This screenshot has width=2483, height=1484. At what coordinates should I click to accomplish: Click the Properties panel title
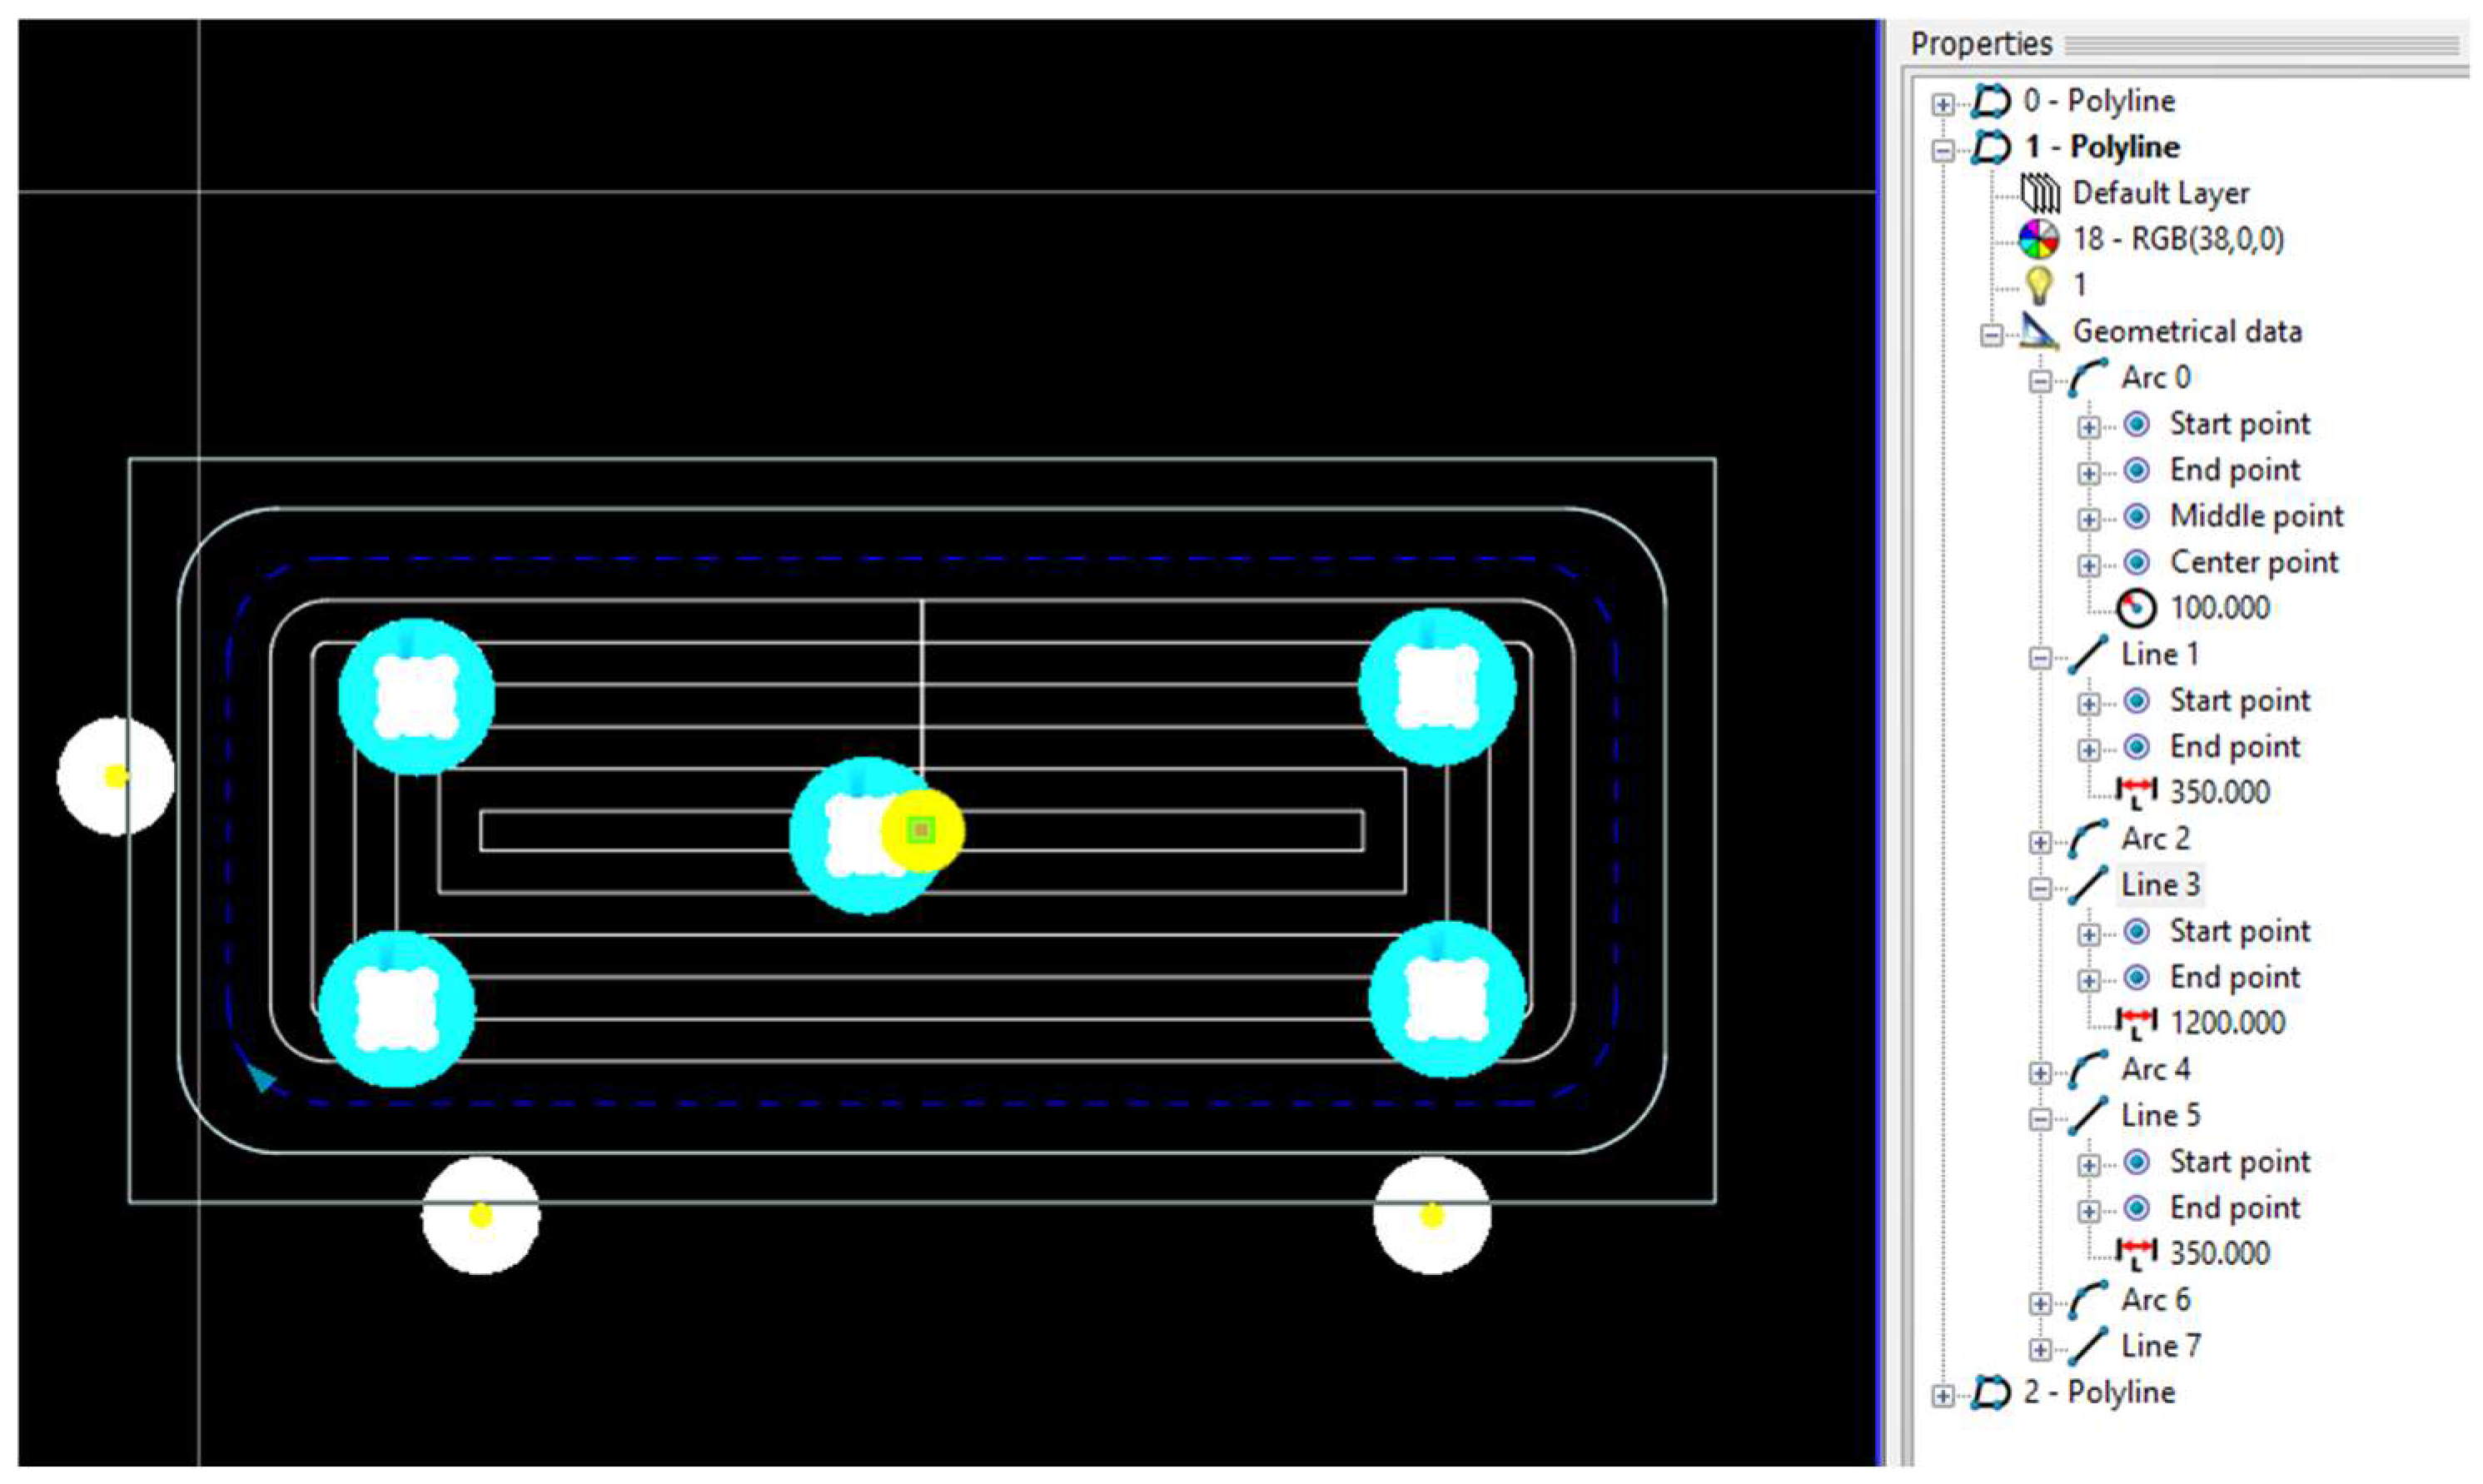(1981, 44)
